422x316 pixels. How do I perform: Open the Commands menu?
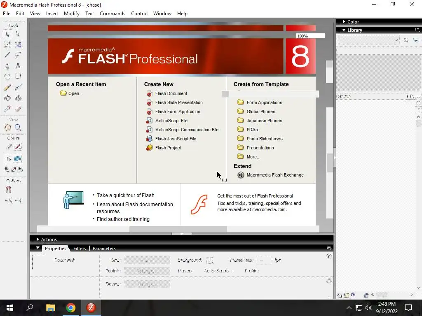pyautogui.click(x=113, y=14)
